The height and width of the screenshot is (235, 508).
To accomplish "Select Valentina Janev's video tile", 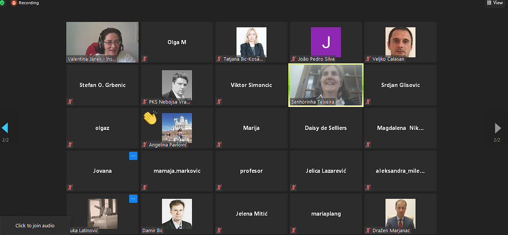I will tap(102, 42).
